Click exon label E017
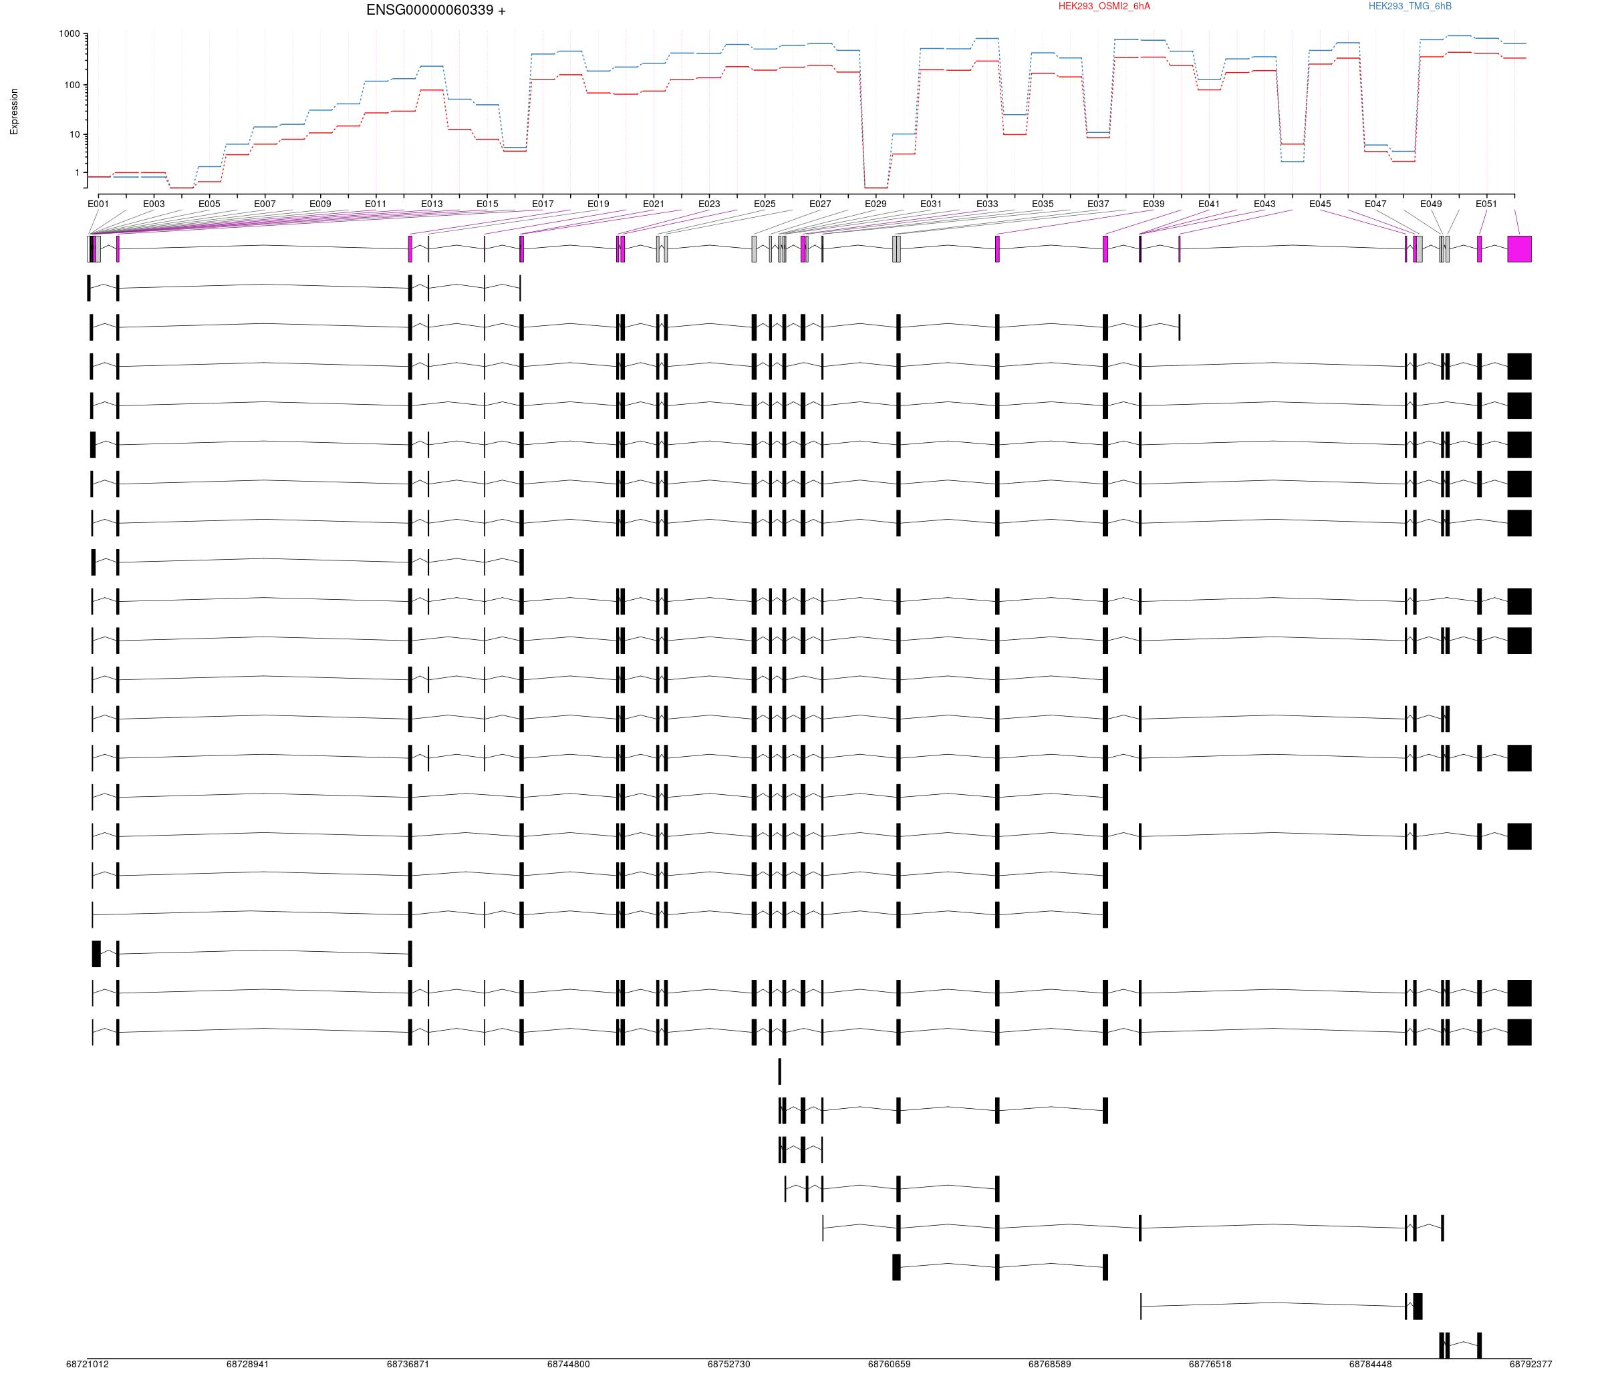Screen dimensions: 1604x1376 pyautogui.click(x=543, y=204)
